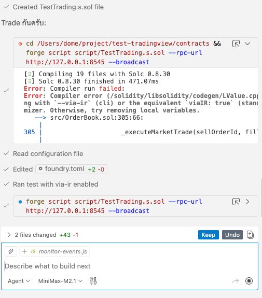Click the Undo button
262x298 pixels.
(x=232, y=235)
